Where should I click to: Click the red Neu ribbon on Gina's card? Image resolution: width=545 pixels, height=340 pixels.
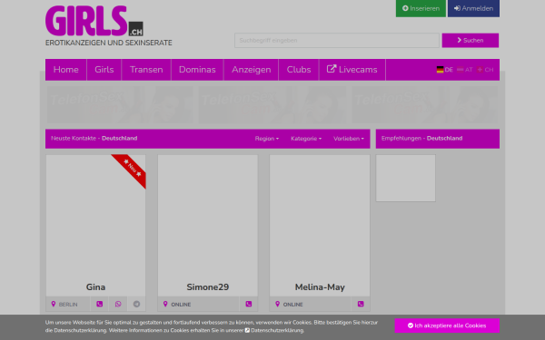point(132,169)
